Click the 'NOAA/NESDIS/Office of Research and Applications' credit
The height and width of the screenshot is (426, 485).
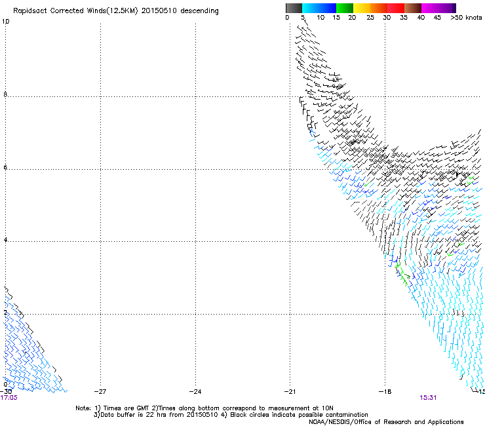coord(386,422)
